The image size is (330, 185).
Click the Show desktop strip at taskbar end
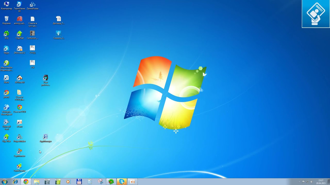[x=328, y=182]
